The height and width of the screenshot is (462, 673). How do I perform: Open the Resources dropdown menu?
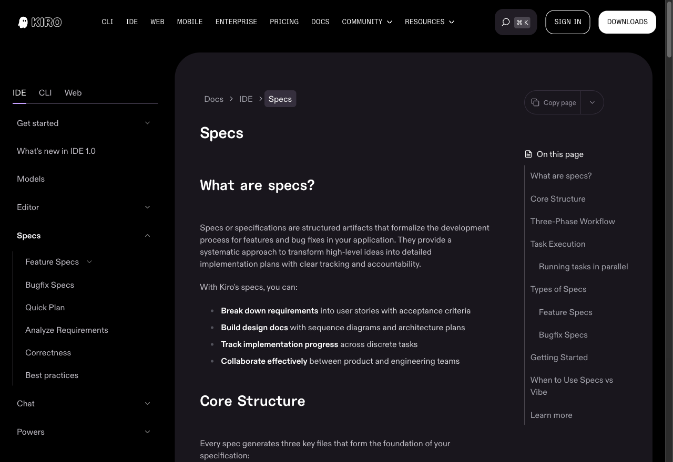(x=430, y=22)
